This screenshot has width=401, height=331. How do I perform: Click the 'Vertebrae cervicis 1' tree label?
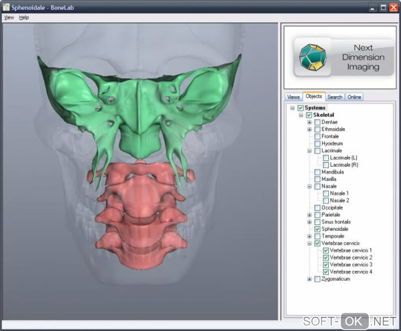(x=351, y=250)
